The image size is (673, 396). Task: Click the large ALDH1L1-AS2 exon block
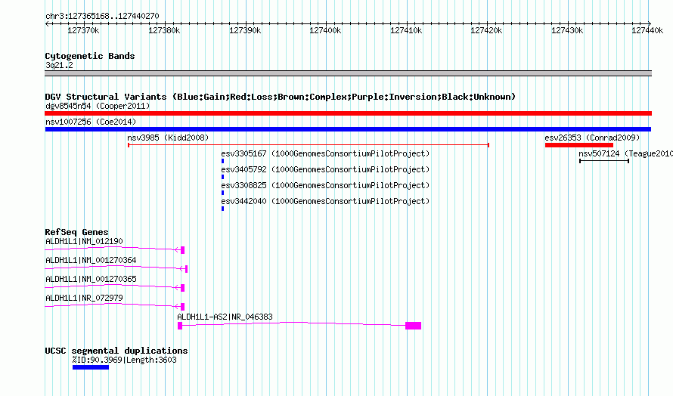pos(414,326)
